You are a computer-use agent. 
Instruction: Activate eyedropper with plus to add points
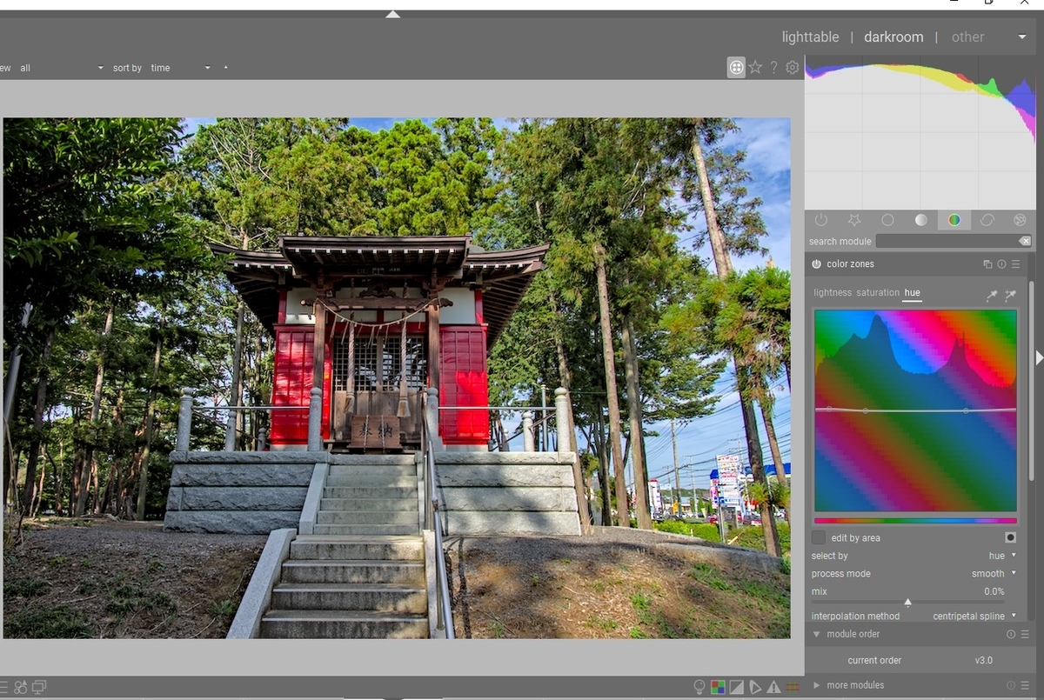point(1010,296)
